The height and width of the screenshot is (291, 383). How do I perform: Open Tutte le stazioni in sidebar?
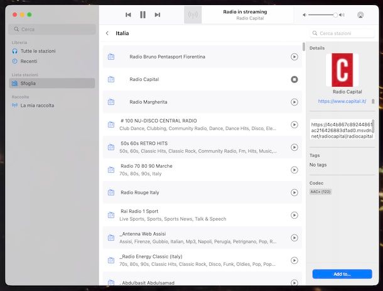pos(38,50)
